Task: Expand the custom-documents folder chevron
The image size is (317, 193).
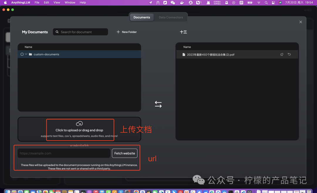Action: [26, 54]
